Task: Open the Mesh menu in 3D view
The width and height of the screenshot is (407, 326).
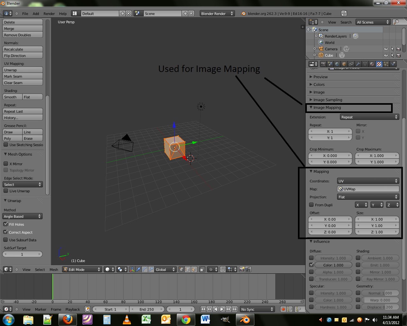Action: 54,269
